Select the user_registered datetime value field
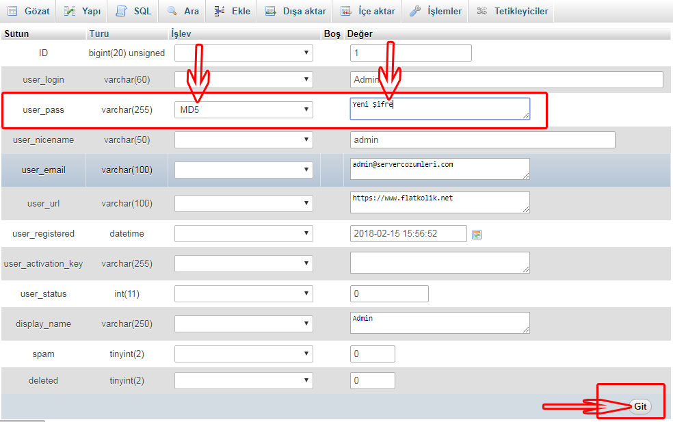 click(x=408, y=233)
